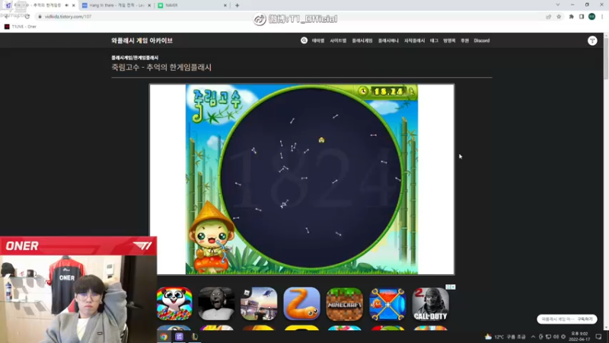Open the Chrome side panel icon
Screen dimensions: 609x343
coord(582,17)
